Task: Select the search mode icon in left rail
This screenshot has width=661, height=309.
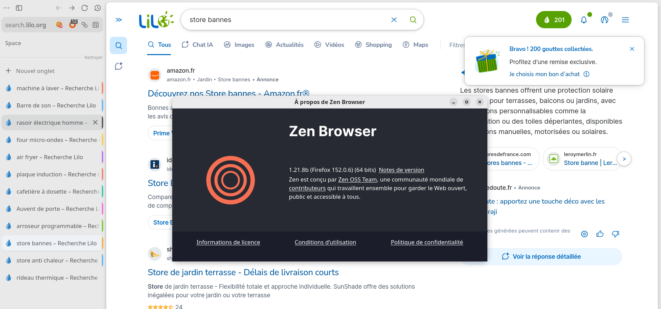Action: [118, 45]
